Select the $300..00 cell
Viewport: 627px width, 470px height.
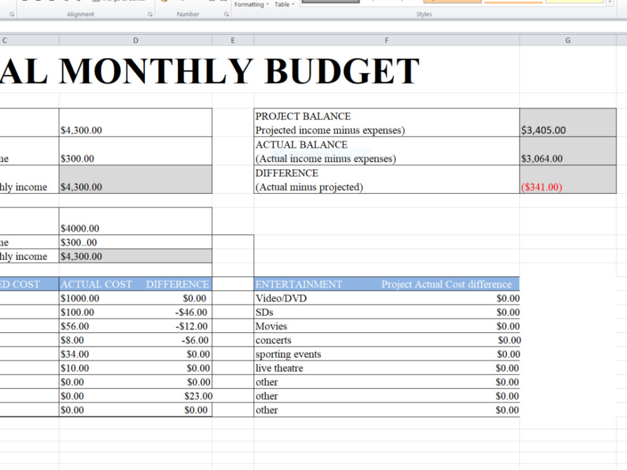coord(135,242)
